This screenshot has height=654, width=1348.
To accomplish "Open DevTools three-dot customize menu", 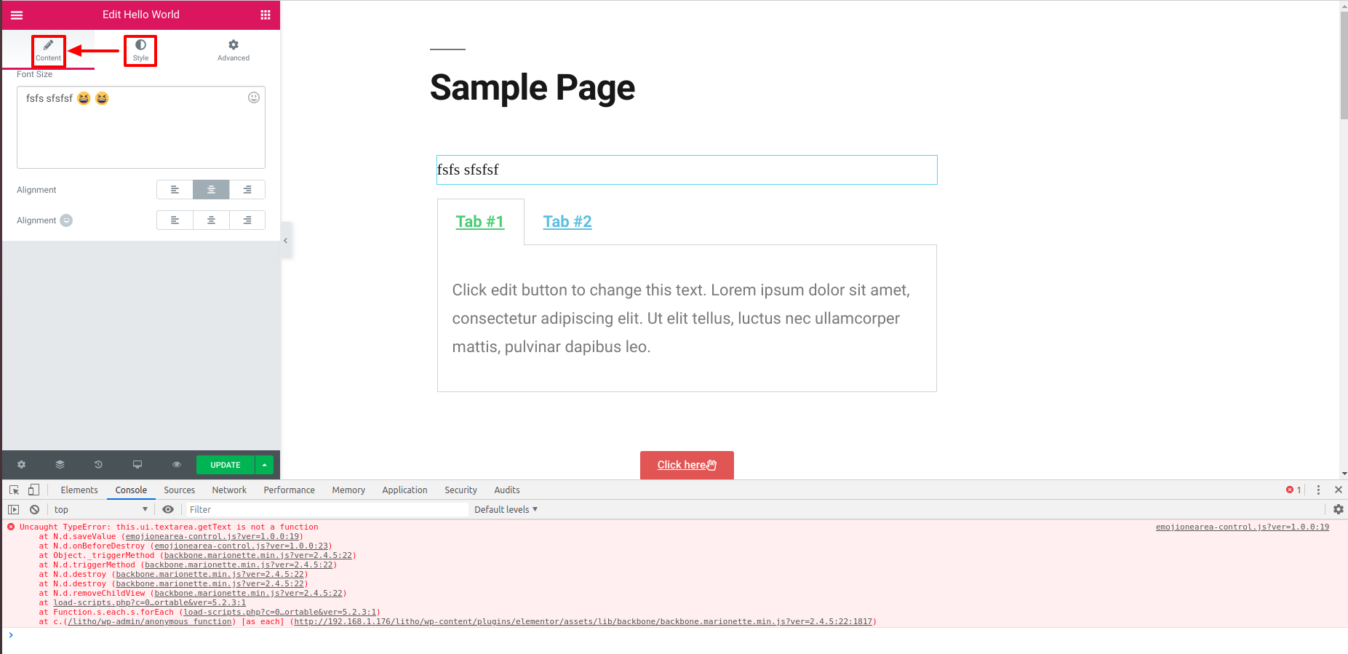I will coord(1318,490).
